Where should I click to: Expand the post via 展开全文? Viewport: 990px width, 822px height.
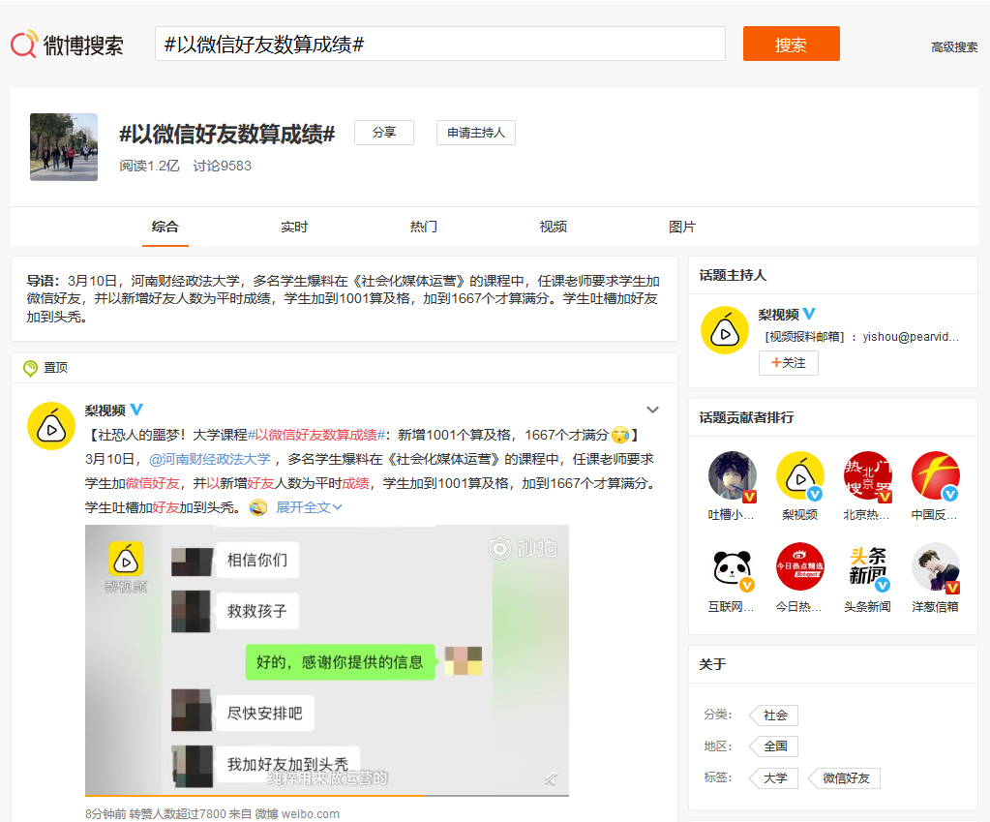point(309,507)
